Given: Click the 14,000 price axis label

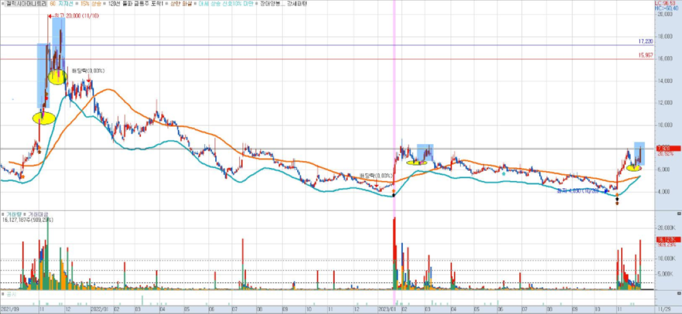Looking at the screenshot, I should [665, 81].
